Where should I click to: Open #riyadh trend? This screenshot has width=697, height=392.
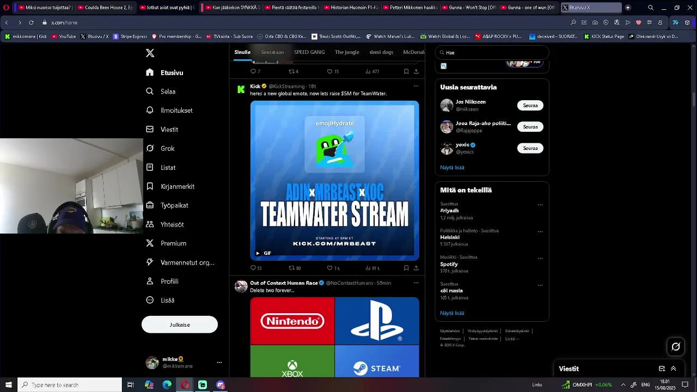[449, 211]
